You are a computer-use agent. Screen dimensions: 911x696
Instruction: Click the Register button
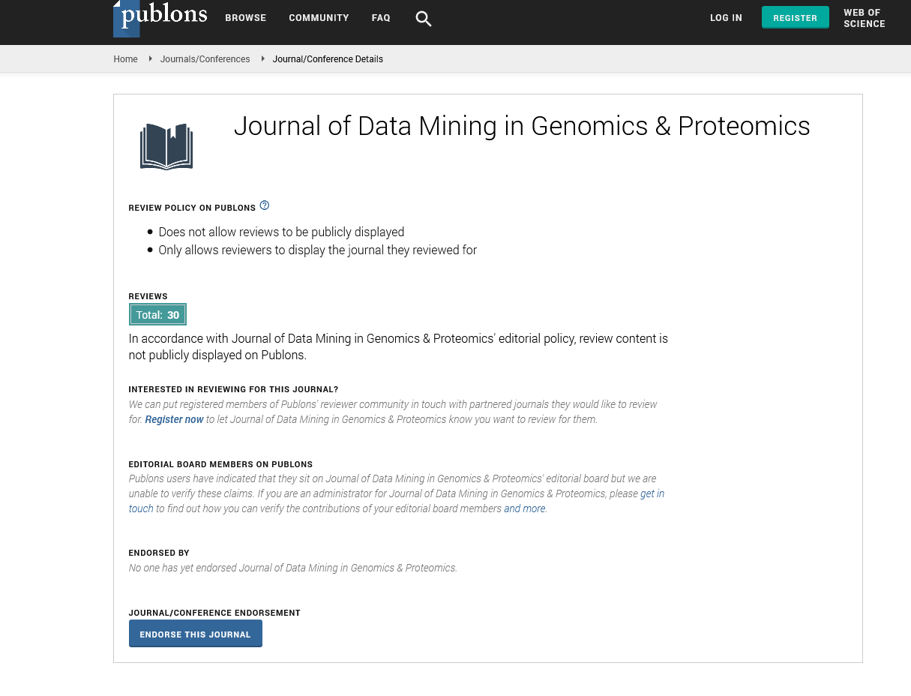pos(796,17)
